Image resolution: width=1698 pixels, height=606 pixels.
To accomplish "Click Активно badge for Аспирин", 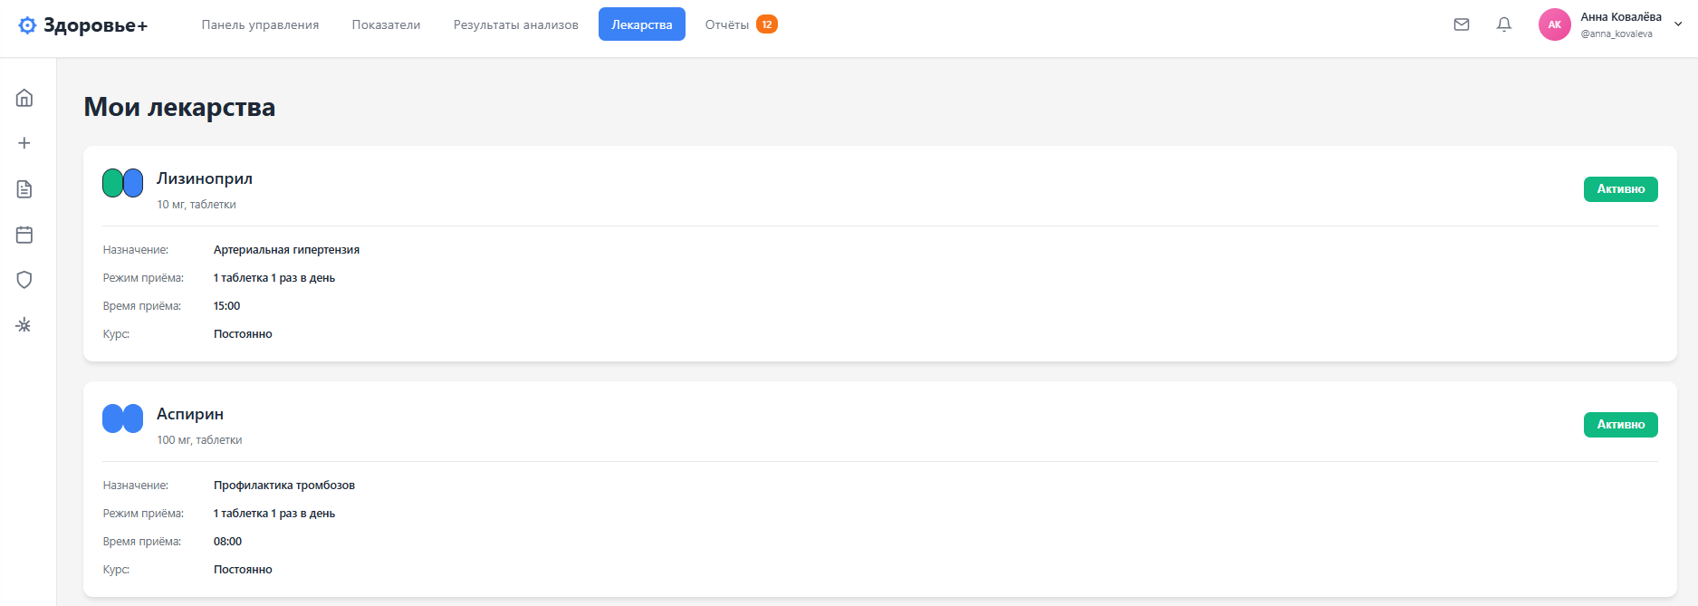I will [1620, 425].
